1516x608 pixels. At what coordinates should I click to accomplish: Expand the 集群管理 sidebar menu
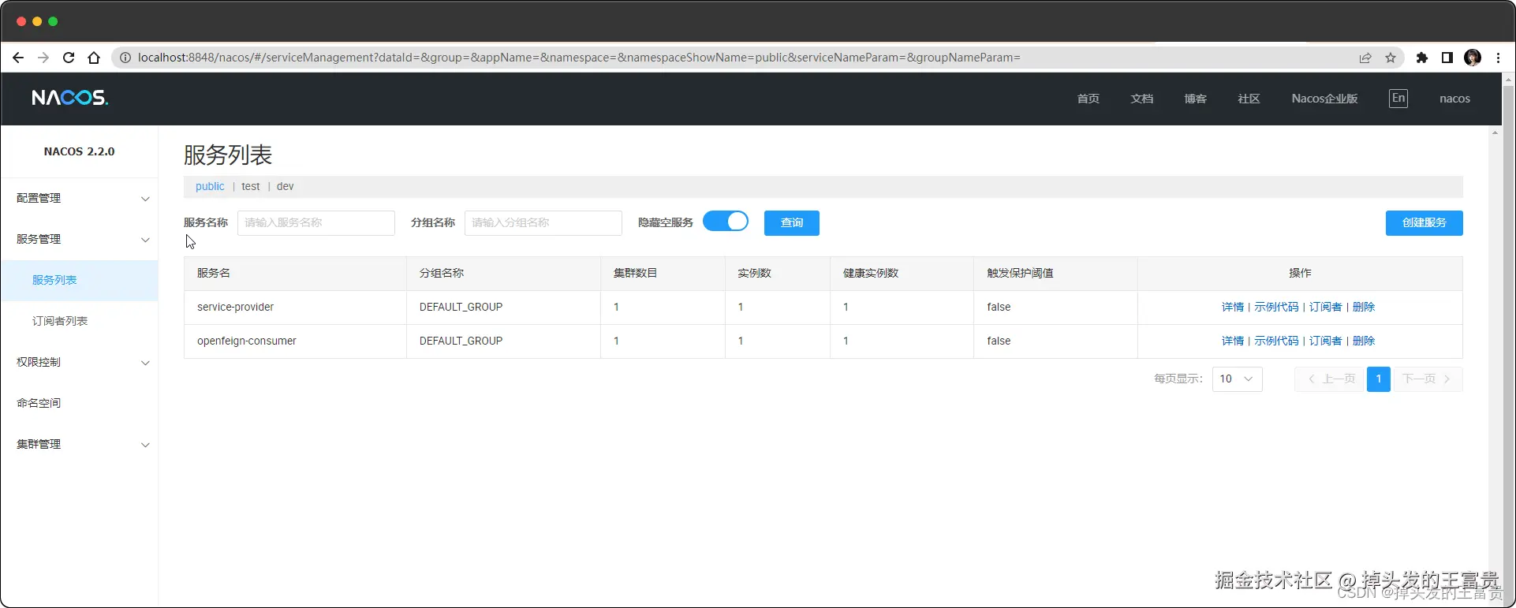point(79,444)
